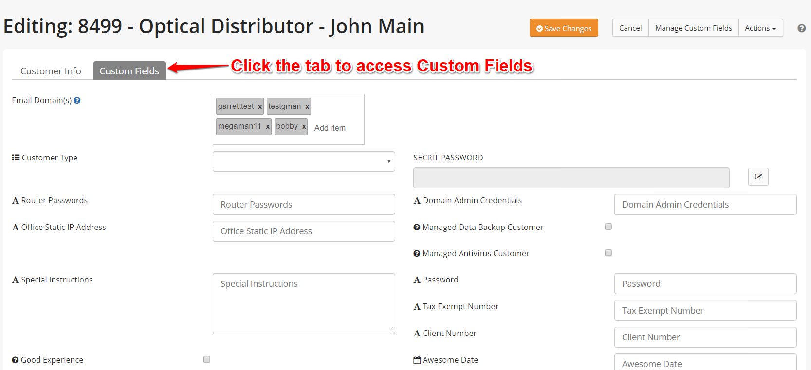
Task: Click the Router Passwords input field
Action: pyautogui.click(x=304, y=204)
